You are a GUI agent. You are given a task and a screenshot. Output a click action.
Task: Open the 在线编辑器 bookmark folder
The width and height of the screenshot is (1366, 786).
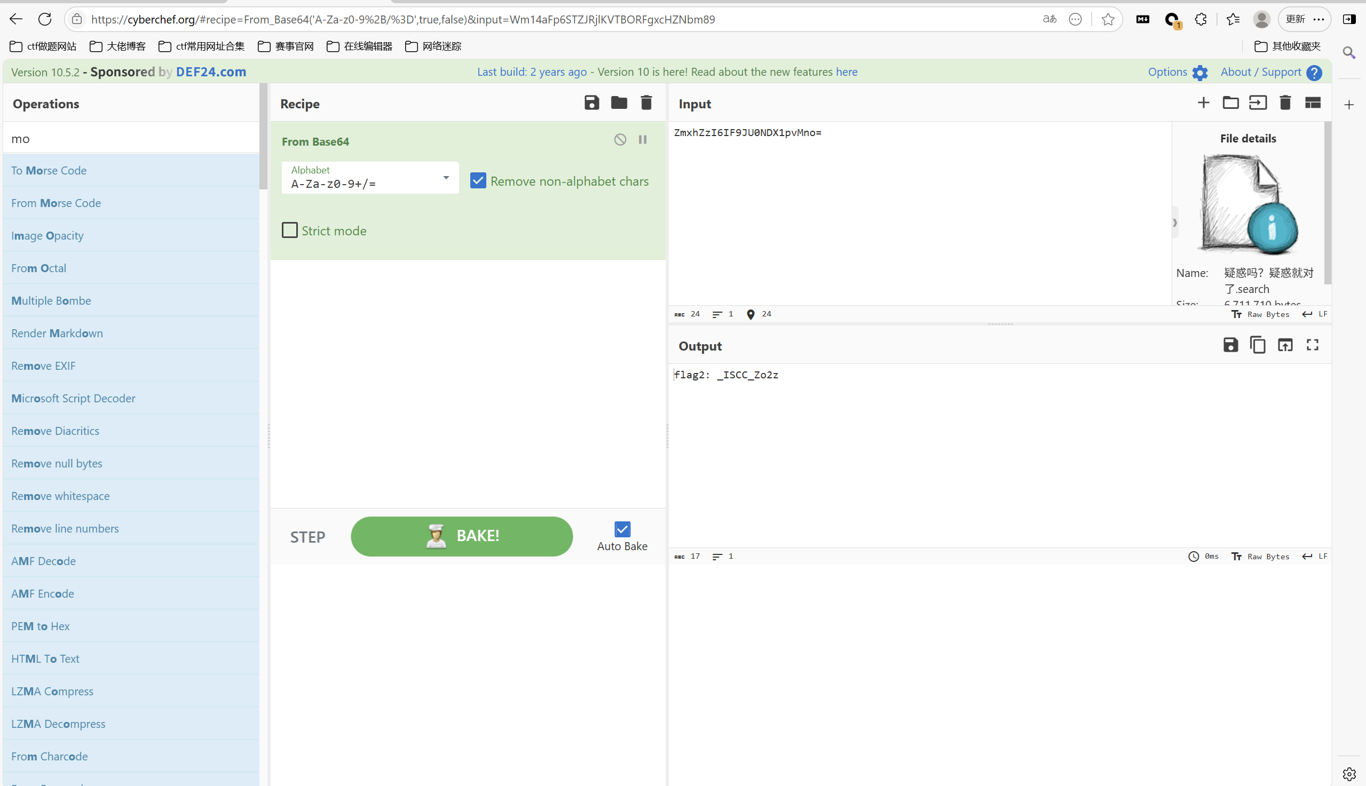[x=360, y=46]
